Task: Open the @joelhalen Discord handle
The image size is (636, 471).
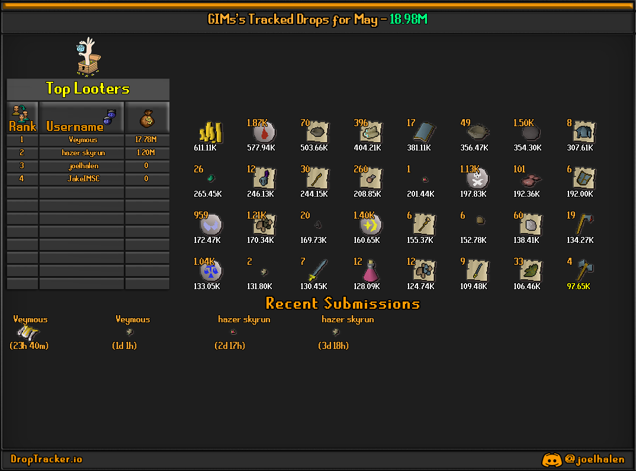Action: (595, 459)
